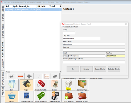
Task: Click the checkmark toolbar button
Action: coord(12,76)
